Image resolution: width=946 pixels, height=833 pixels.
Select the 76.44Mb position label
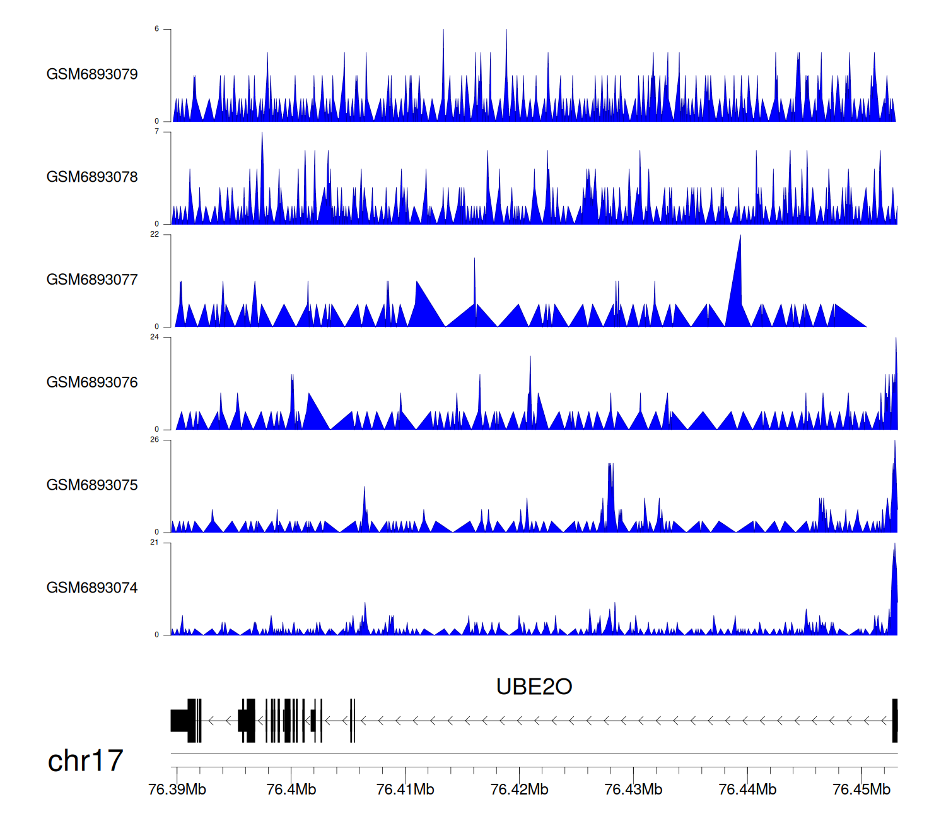click(x=747, y=790)
